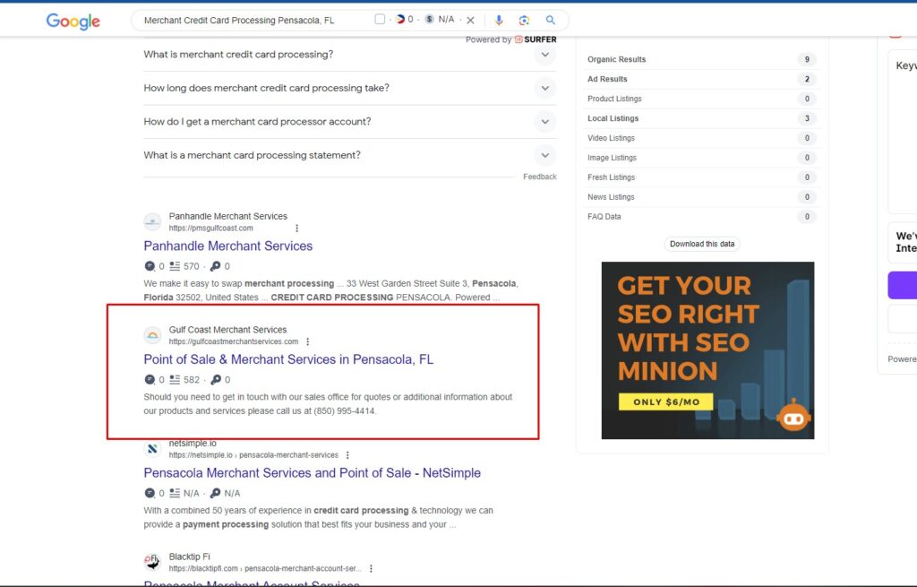Select the Local Listings row

(702, 118)
